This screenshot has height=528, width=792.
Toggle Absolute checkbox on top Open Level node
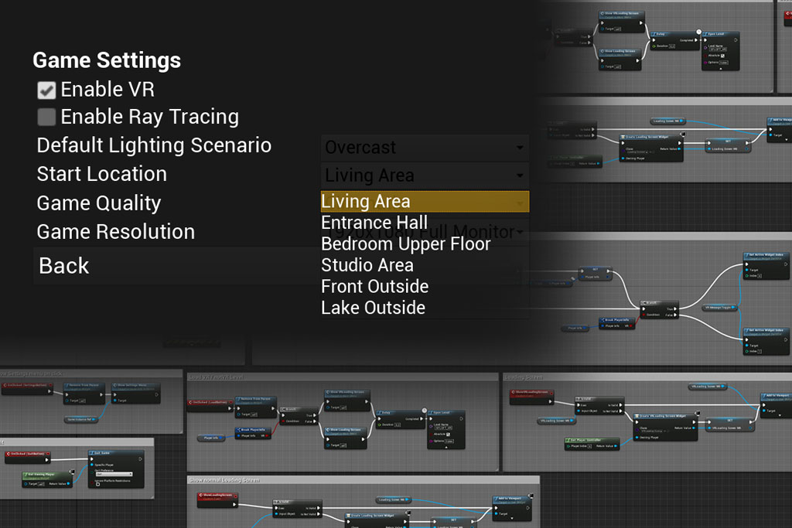(722, 56)
